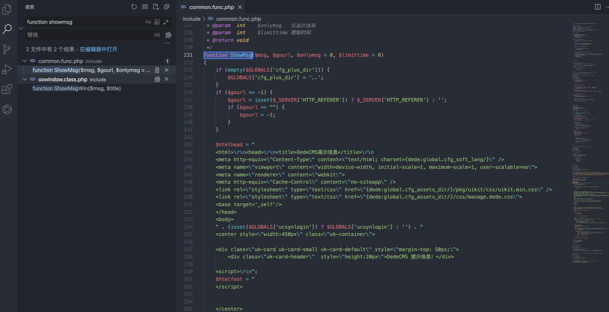
Task: Click line number 231 in gutter
Action: (x=188, y=55)
